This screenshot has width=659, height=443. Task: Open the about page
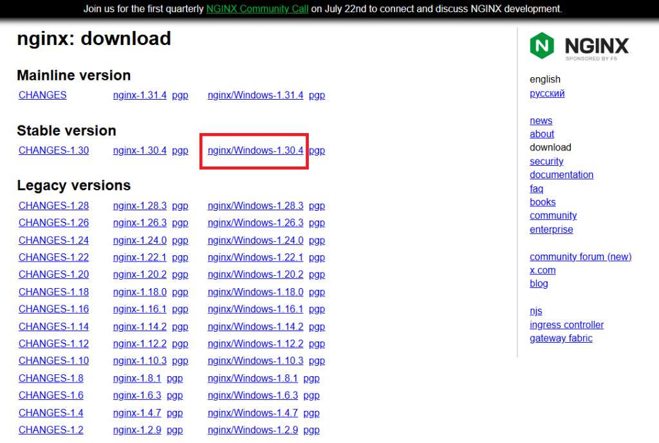(542, 134)
